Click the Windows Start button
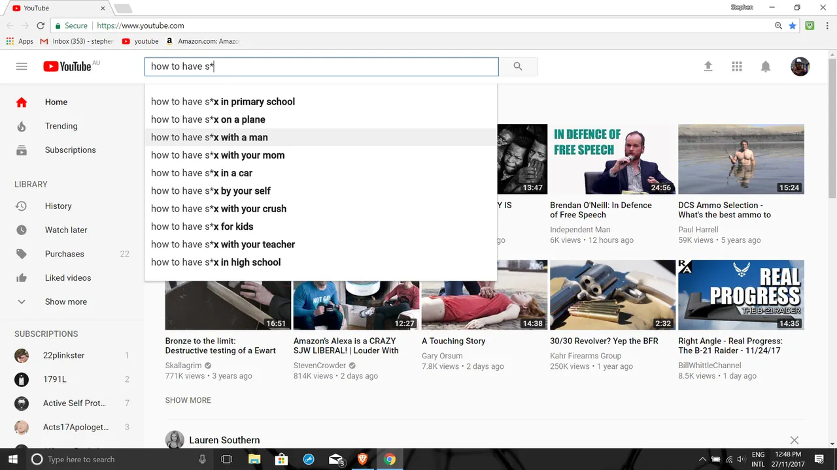The image size is (837, 470). pyautogui.click(x=12, y=460)
